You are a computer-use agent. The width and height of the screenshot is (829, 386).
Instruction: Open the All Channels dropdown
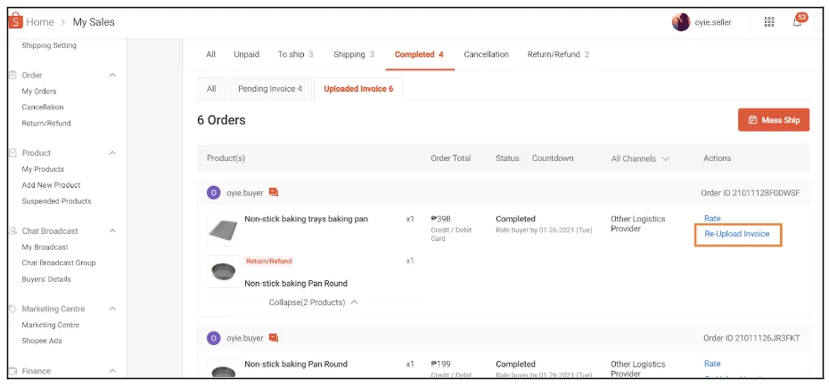[640, 158]
